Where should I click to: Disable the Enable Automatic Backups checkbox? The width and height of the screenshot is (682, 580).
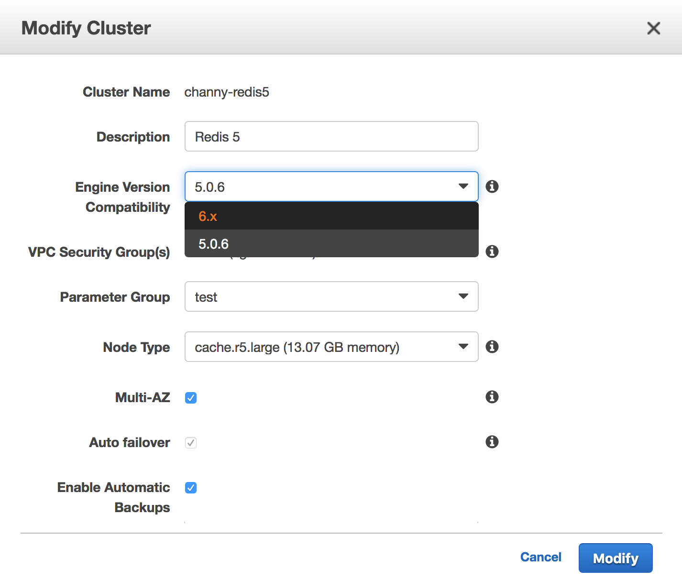pos(191,488)
